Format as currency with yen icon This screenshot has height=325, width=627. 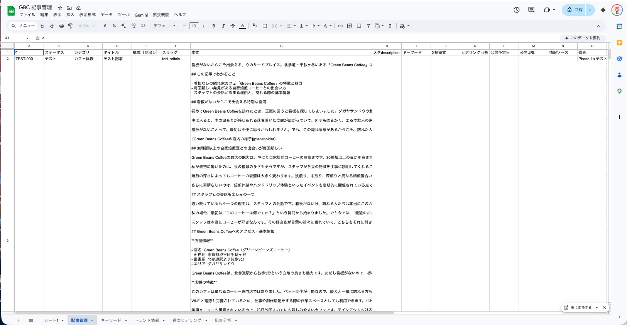click(x=105, y=26)
